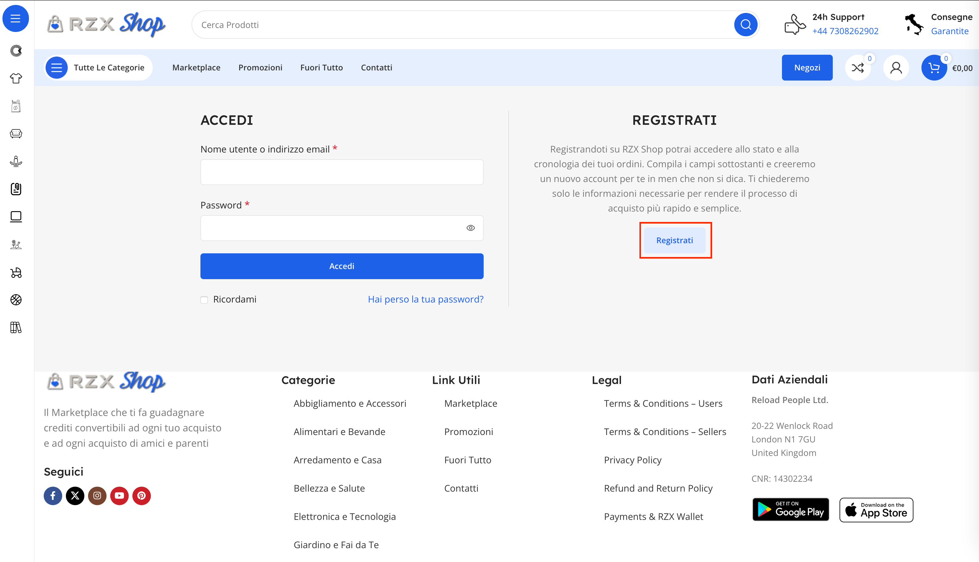The image size is (979, 562).
Task: Click the search magnifier button
Action: (746, 25)
